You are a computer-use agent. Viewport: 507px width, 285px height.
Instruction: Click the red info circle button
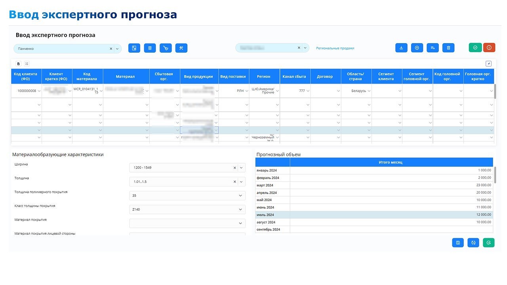489,47
